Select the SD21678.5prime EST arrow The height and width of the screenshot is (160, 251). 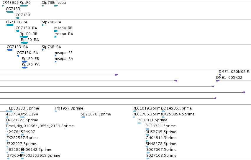[x=83, y=117]
